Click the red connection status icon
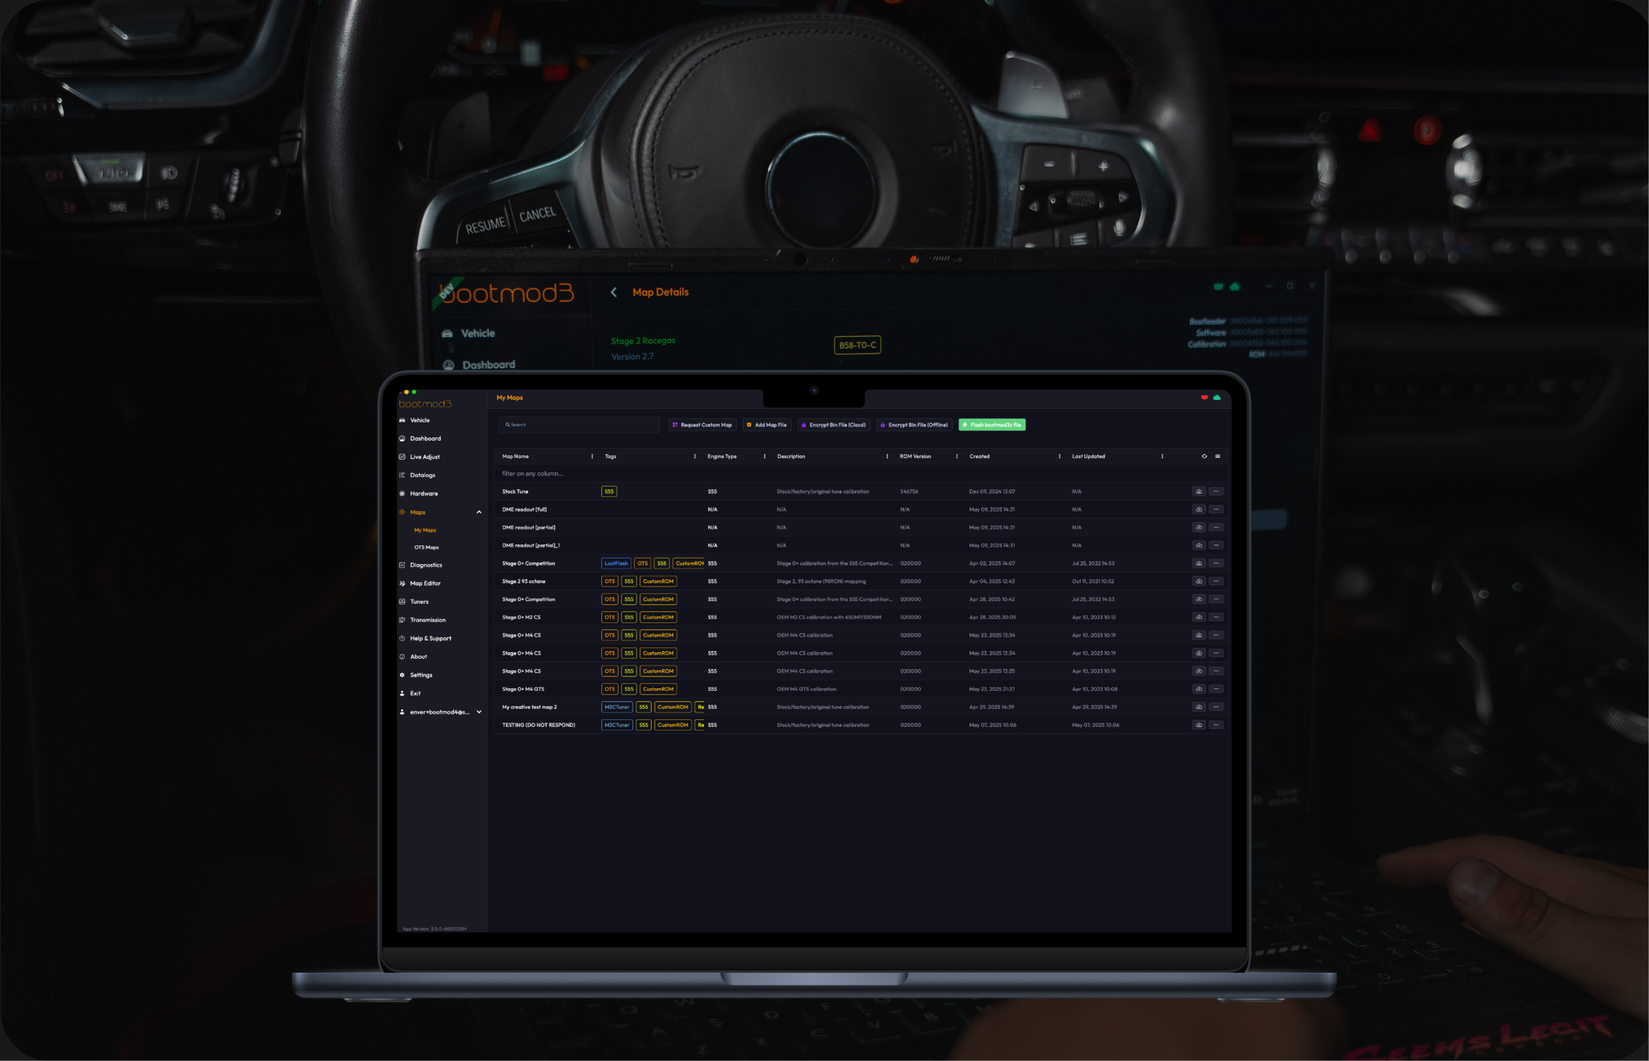Viewport: 1649px width, 1061px height. 1204,397
